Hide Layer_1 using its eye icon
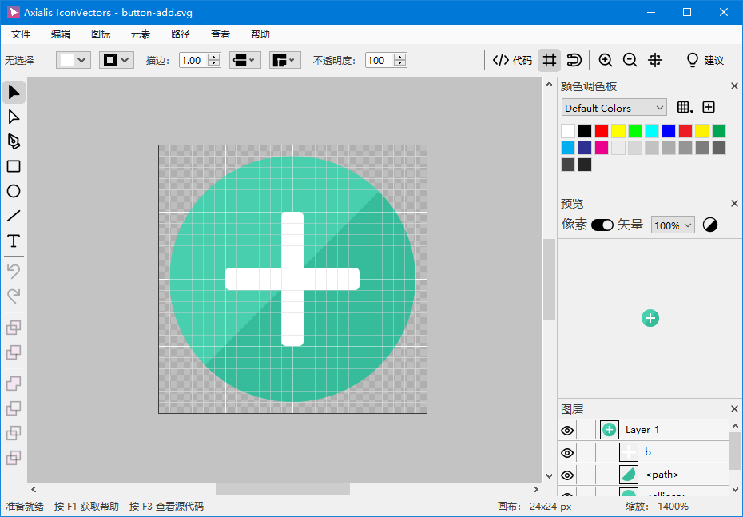The height and width of the screenshot is (517, 743). click(x=567, y=430)
